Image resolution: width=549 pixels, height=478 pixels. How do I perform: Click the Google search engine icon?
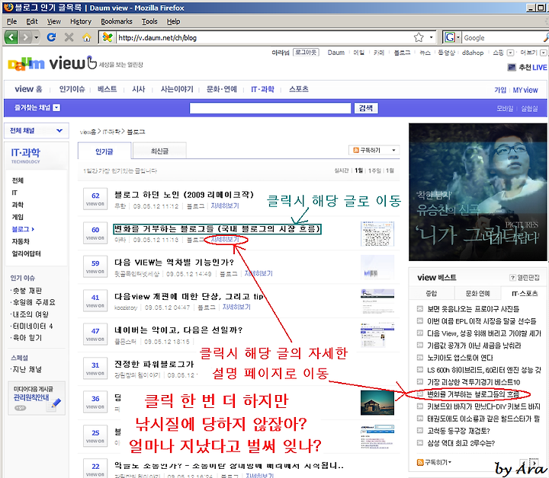450,37
